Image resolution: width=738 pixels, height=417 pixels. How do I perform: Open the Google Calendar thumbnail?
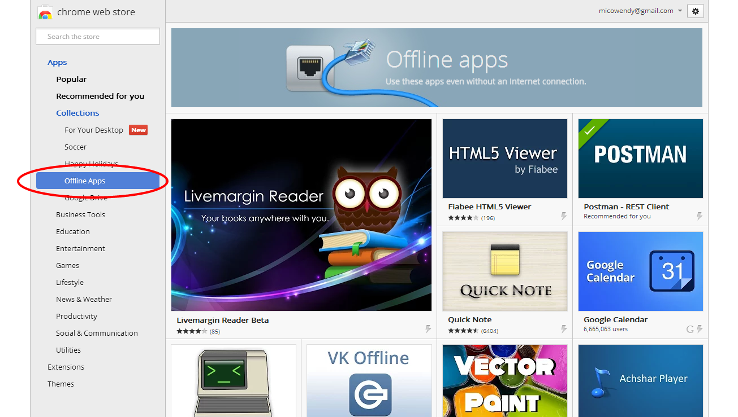641,271
